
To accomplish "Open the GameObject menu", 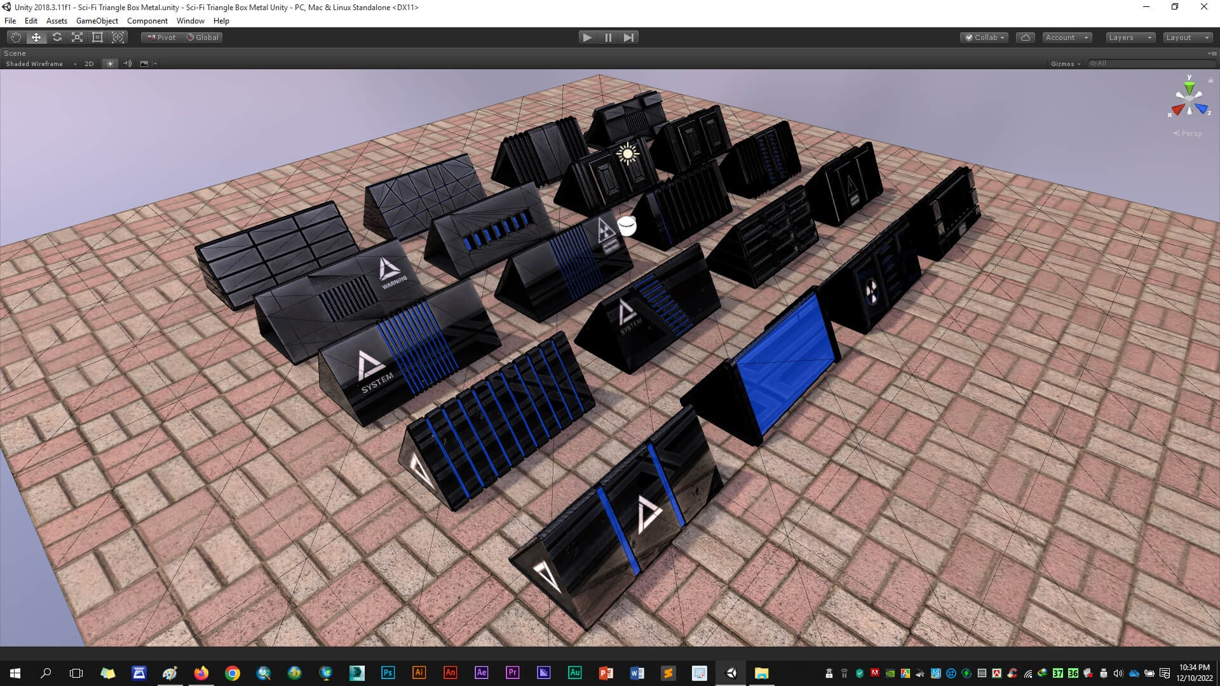I will tap(97, 21).
